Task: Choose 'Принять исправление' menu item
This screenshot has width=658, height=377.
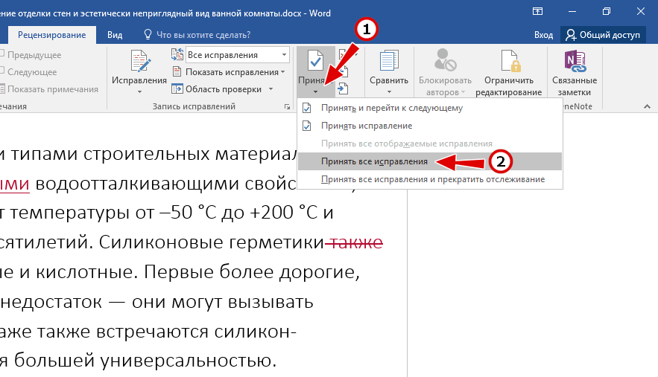Action: (430, 126)
